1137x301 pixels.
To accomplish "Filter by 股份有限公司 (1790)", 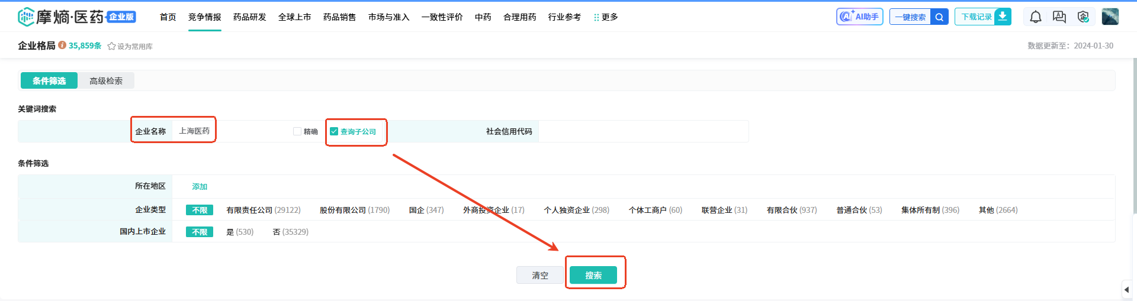I will 355,210.
